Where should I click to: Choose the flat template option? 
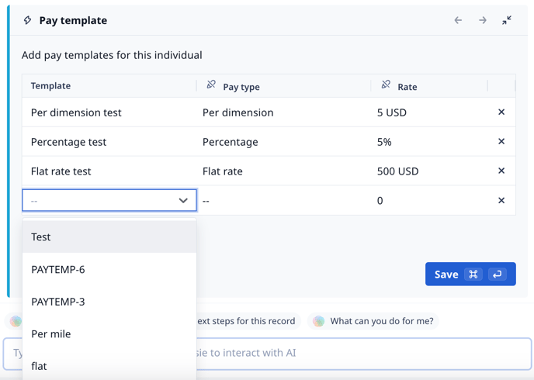[109, 366]
